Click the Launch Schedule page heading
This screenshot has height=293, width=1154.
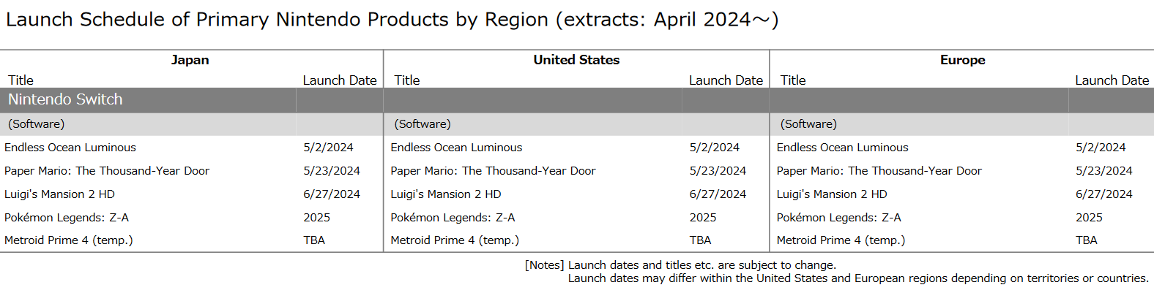point(392,20)
